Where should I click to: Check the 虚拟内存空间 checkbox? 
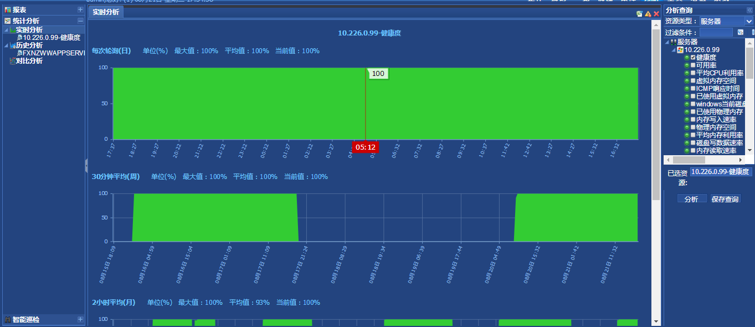click(693, 80)
